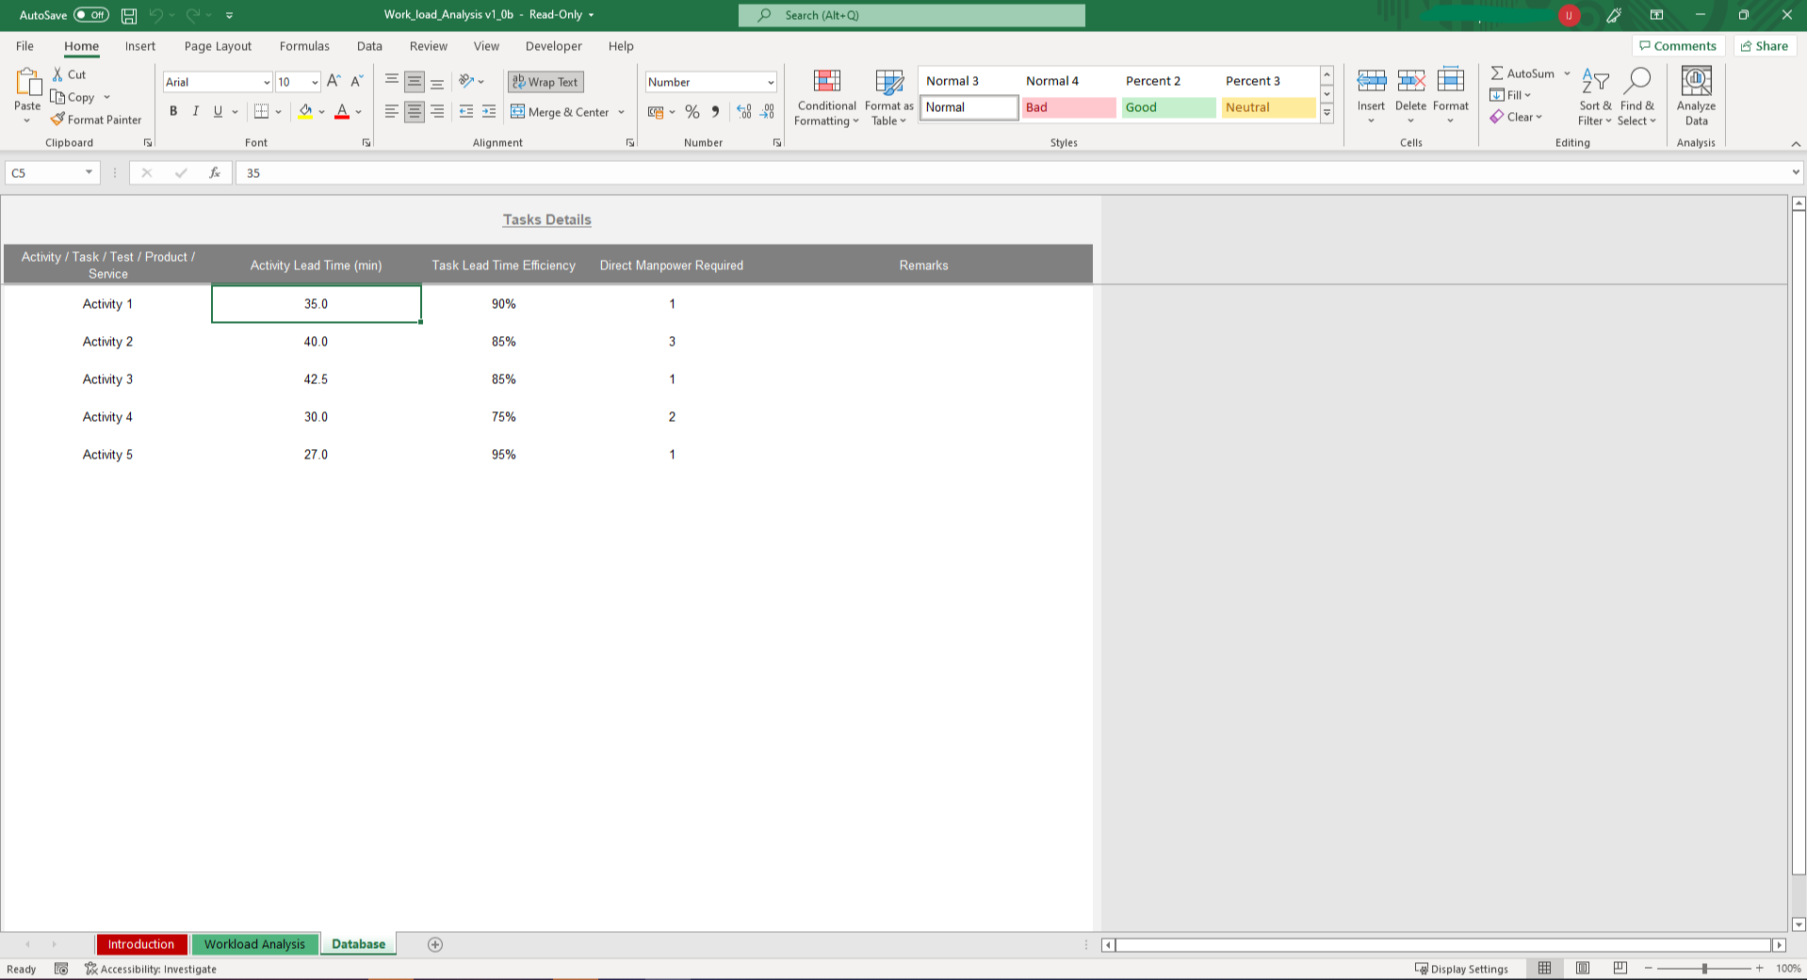Image resolution: width=1807 pixels, height=980 pixels.
Task: Open Display Settings in status bar
Action: [1462, 969]
